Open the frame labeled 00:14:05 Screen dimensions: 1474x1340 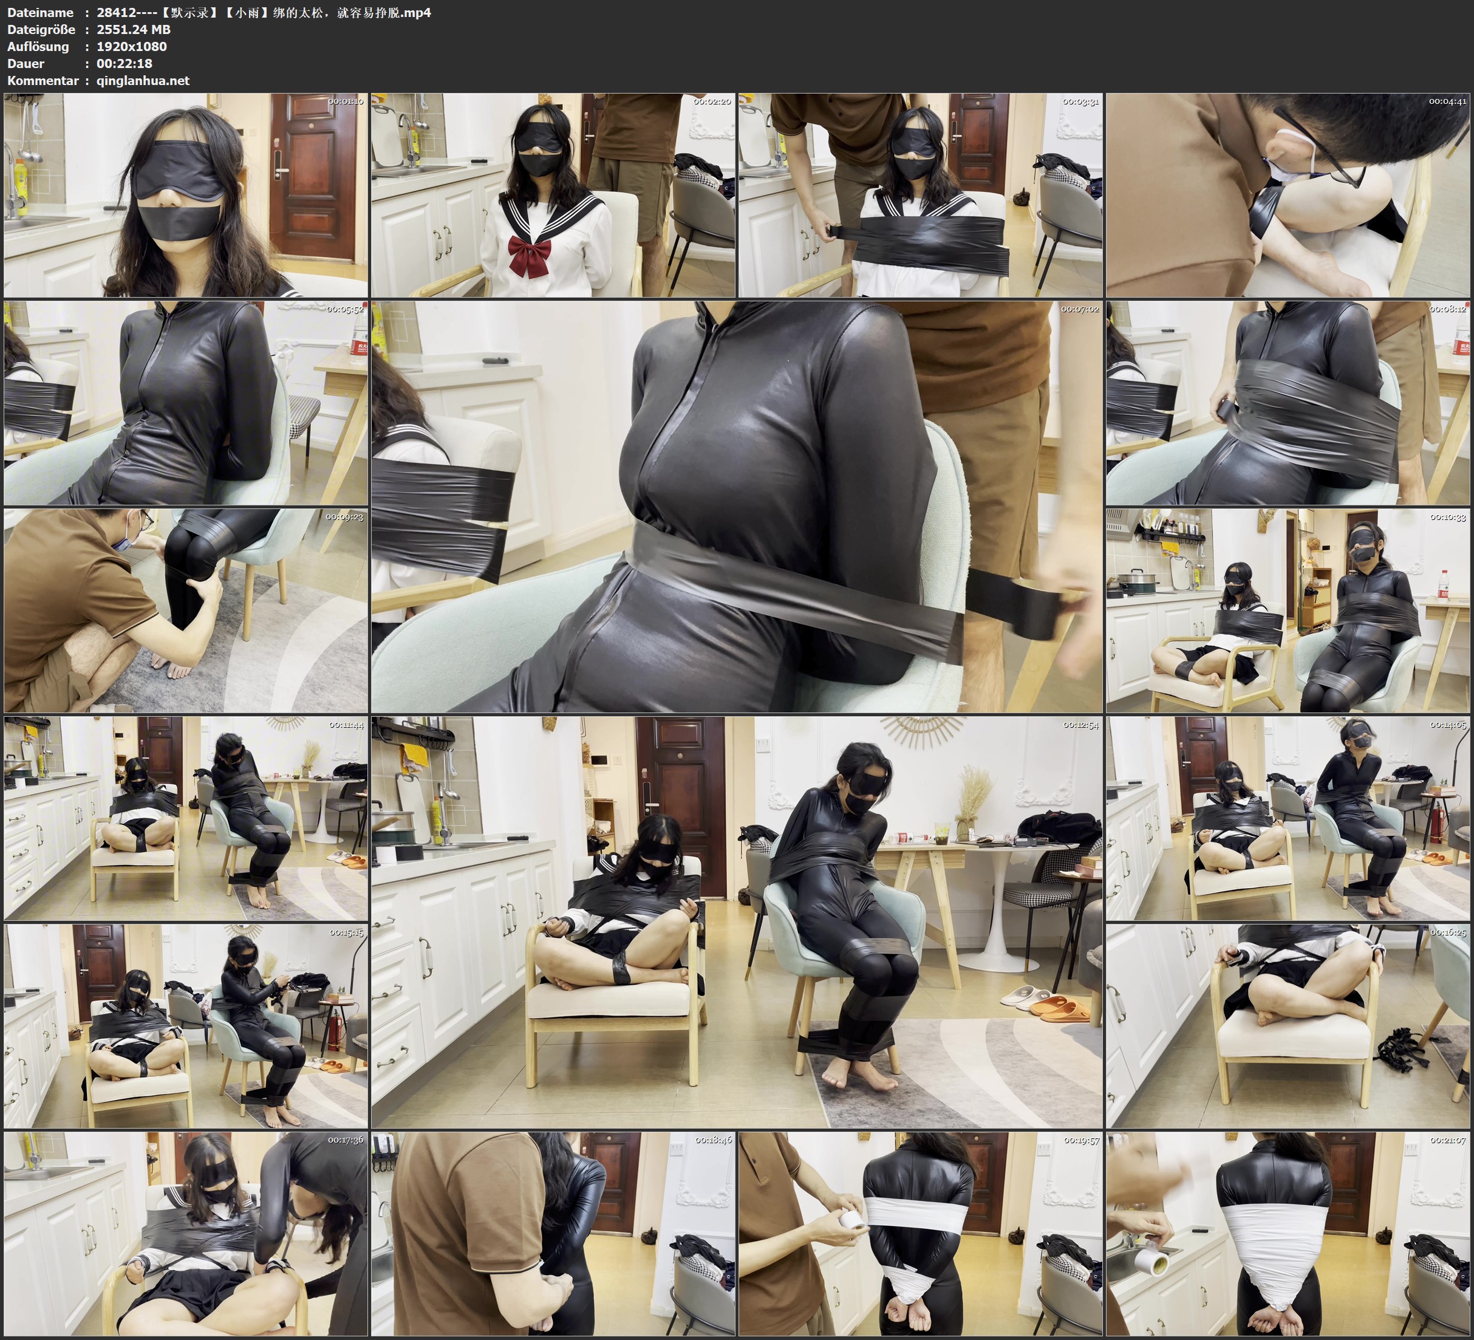pos(1288,818)
